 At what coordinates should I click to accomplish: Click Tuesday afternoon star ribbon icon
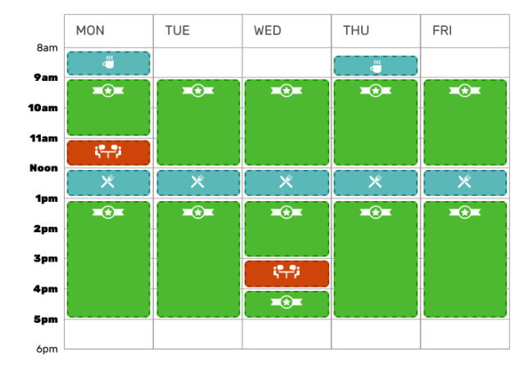click(197, 212)
